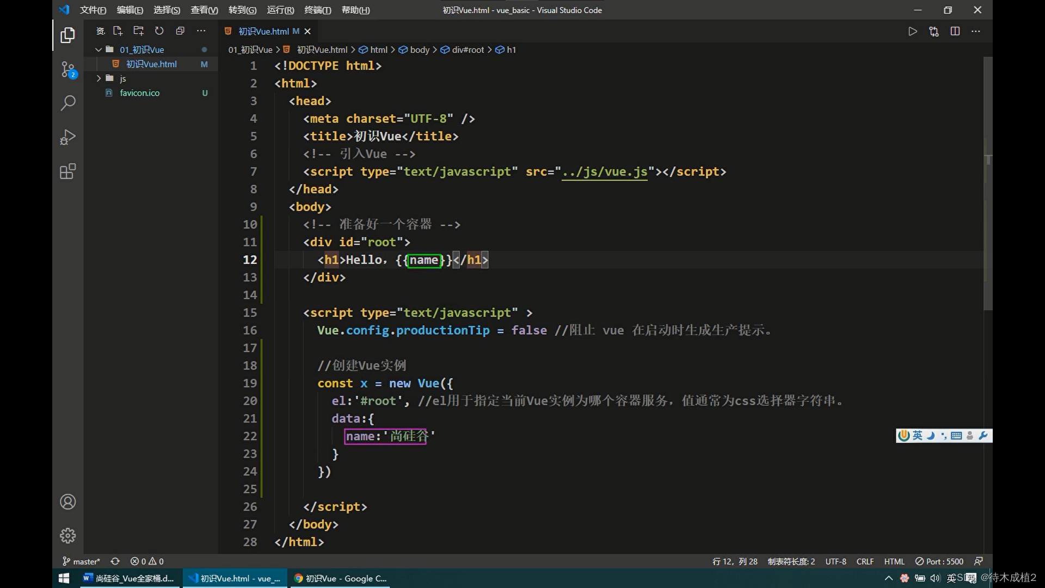Open breadcrumb html element dropdown

tap(373, 50)
